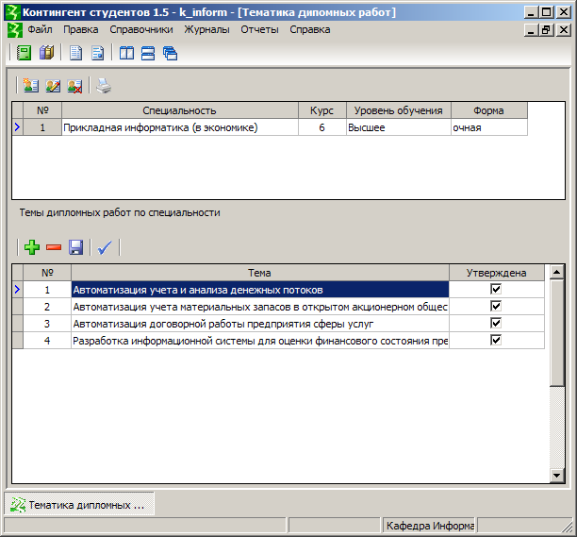
Task: Uncheck Утверждена for topic 1
Action: pyautogui.click(x=496, y=289)
